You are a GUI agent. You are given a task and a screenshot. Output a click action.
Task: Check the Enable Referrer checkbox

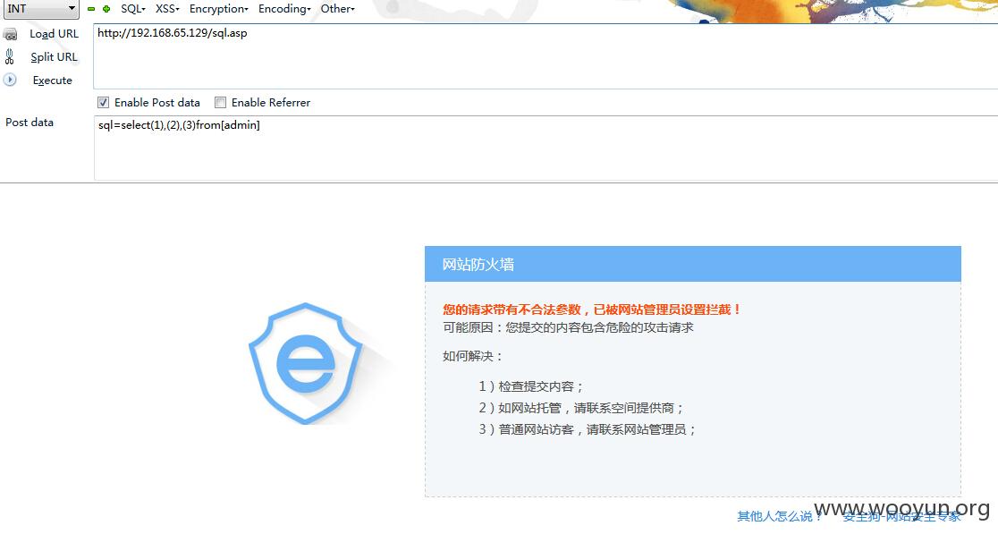coord(220,103)
